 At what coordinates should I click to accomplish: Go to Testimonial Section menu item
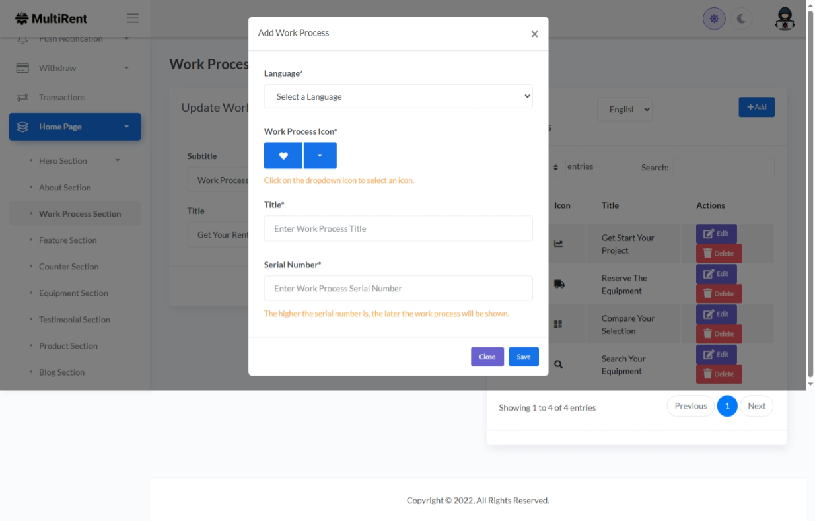pos(74,320)
